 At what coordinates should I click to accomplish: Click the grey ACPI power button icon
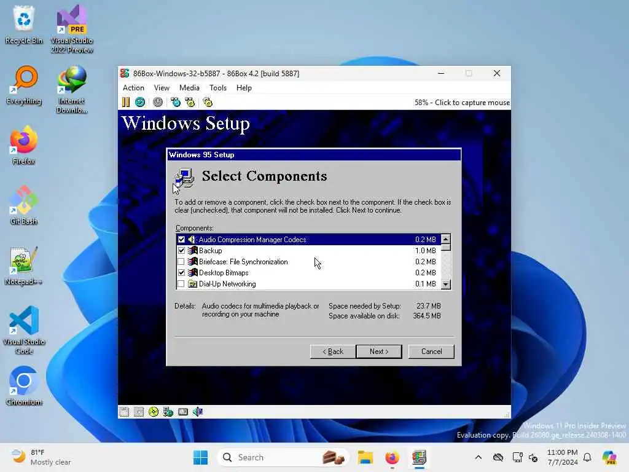coord(158,103)
